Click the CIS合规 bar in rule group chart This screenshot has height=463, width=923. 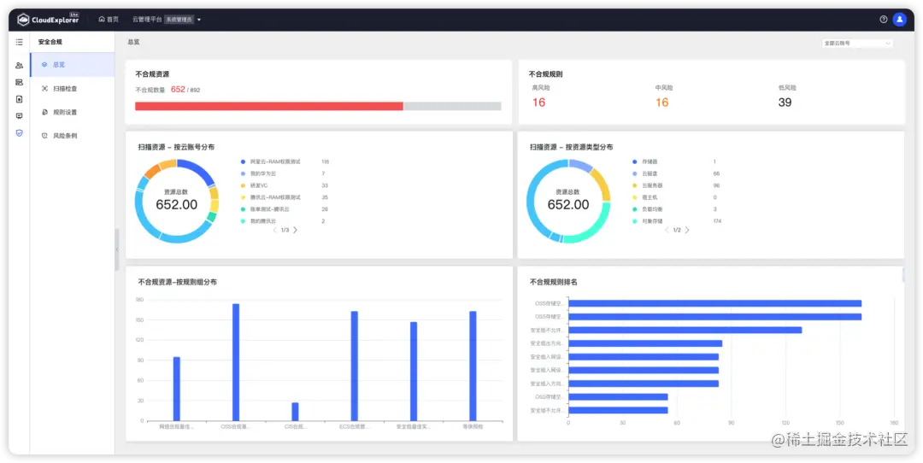point(295,412)
